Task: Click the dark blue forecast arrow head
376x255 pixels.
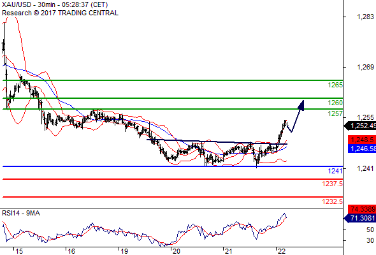Action: [301, 105]
